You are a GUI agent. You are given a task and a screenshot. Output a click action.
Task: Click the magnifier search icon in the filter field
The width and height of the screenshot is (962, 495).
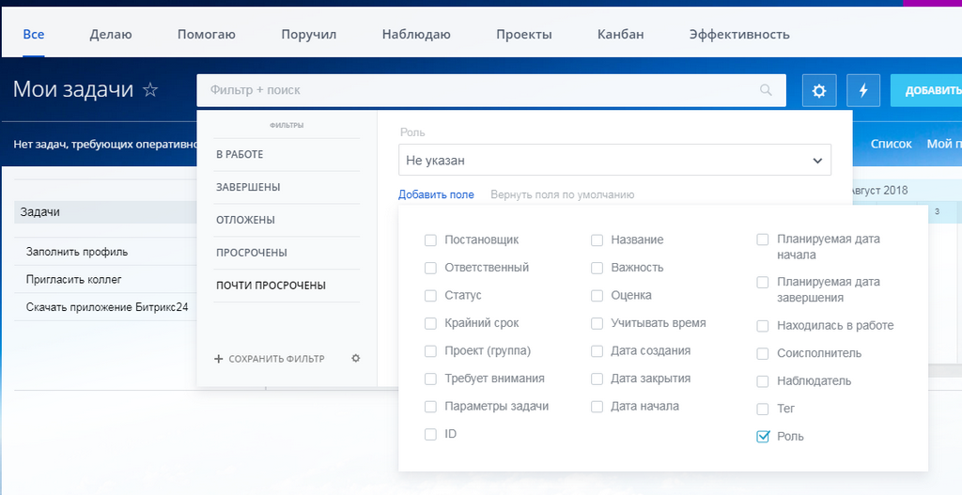pos(766,90)
